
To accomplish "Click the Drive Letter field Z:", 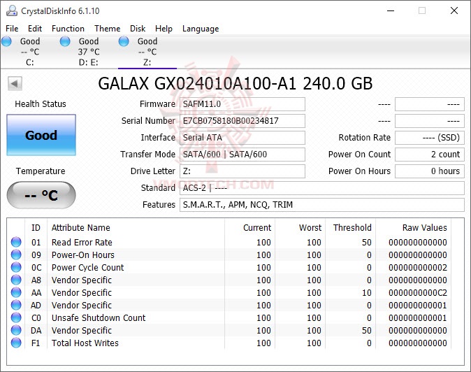I will [242, 171].
